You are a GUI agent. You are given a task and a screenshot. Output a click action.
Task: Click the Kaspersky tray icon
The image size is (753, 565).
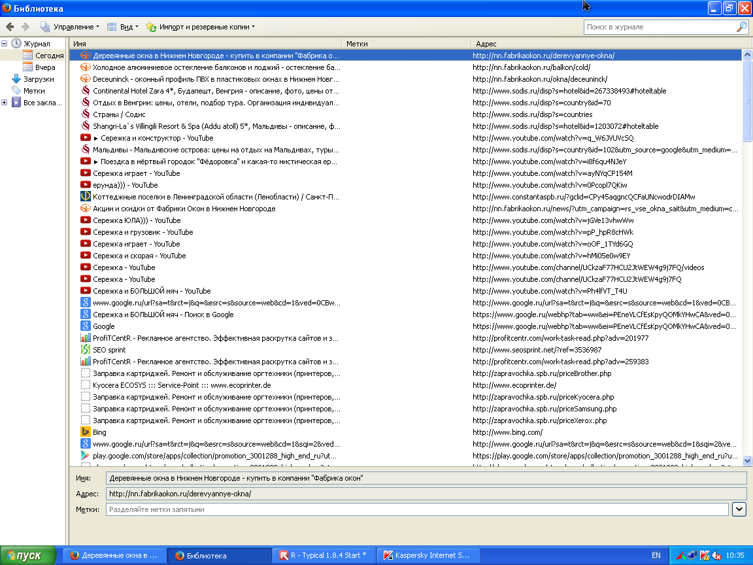pos(705,555)
